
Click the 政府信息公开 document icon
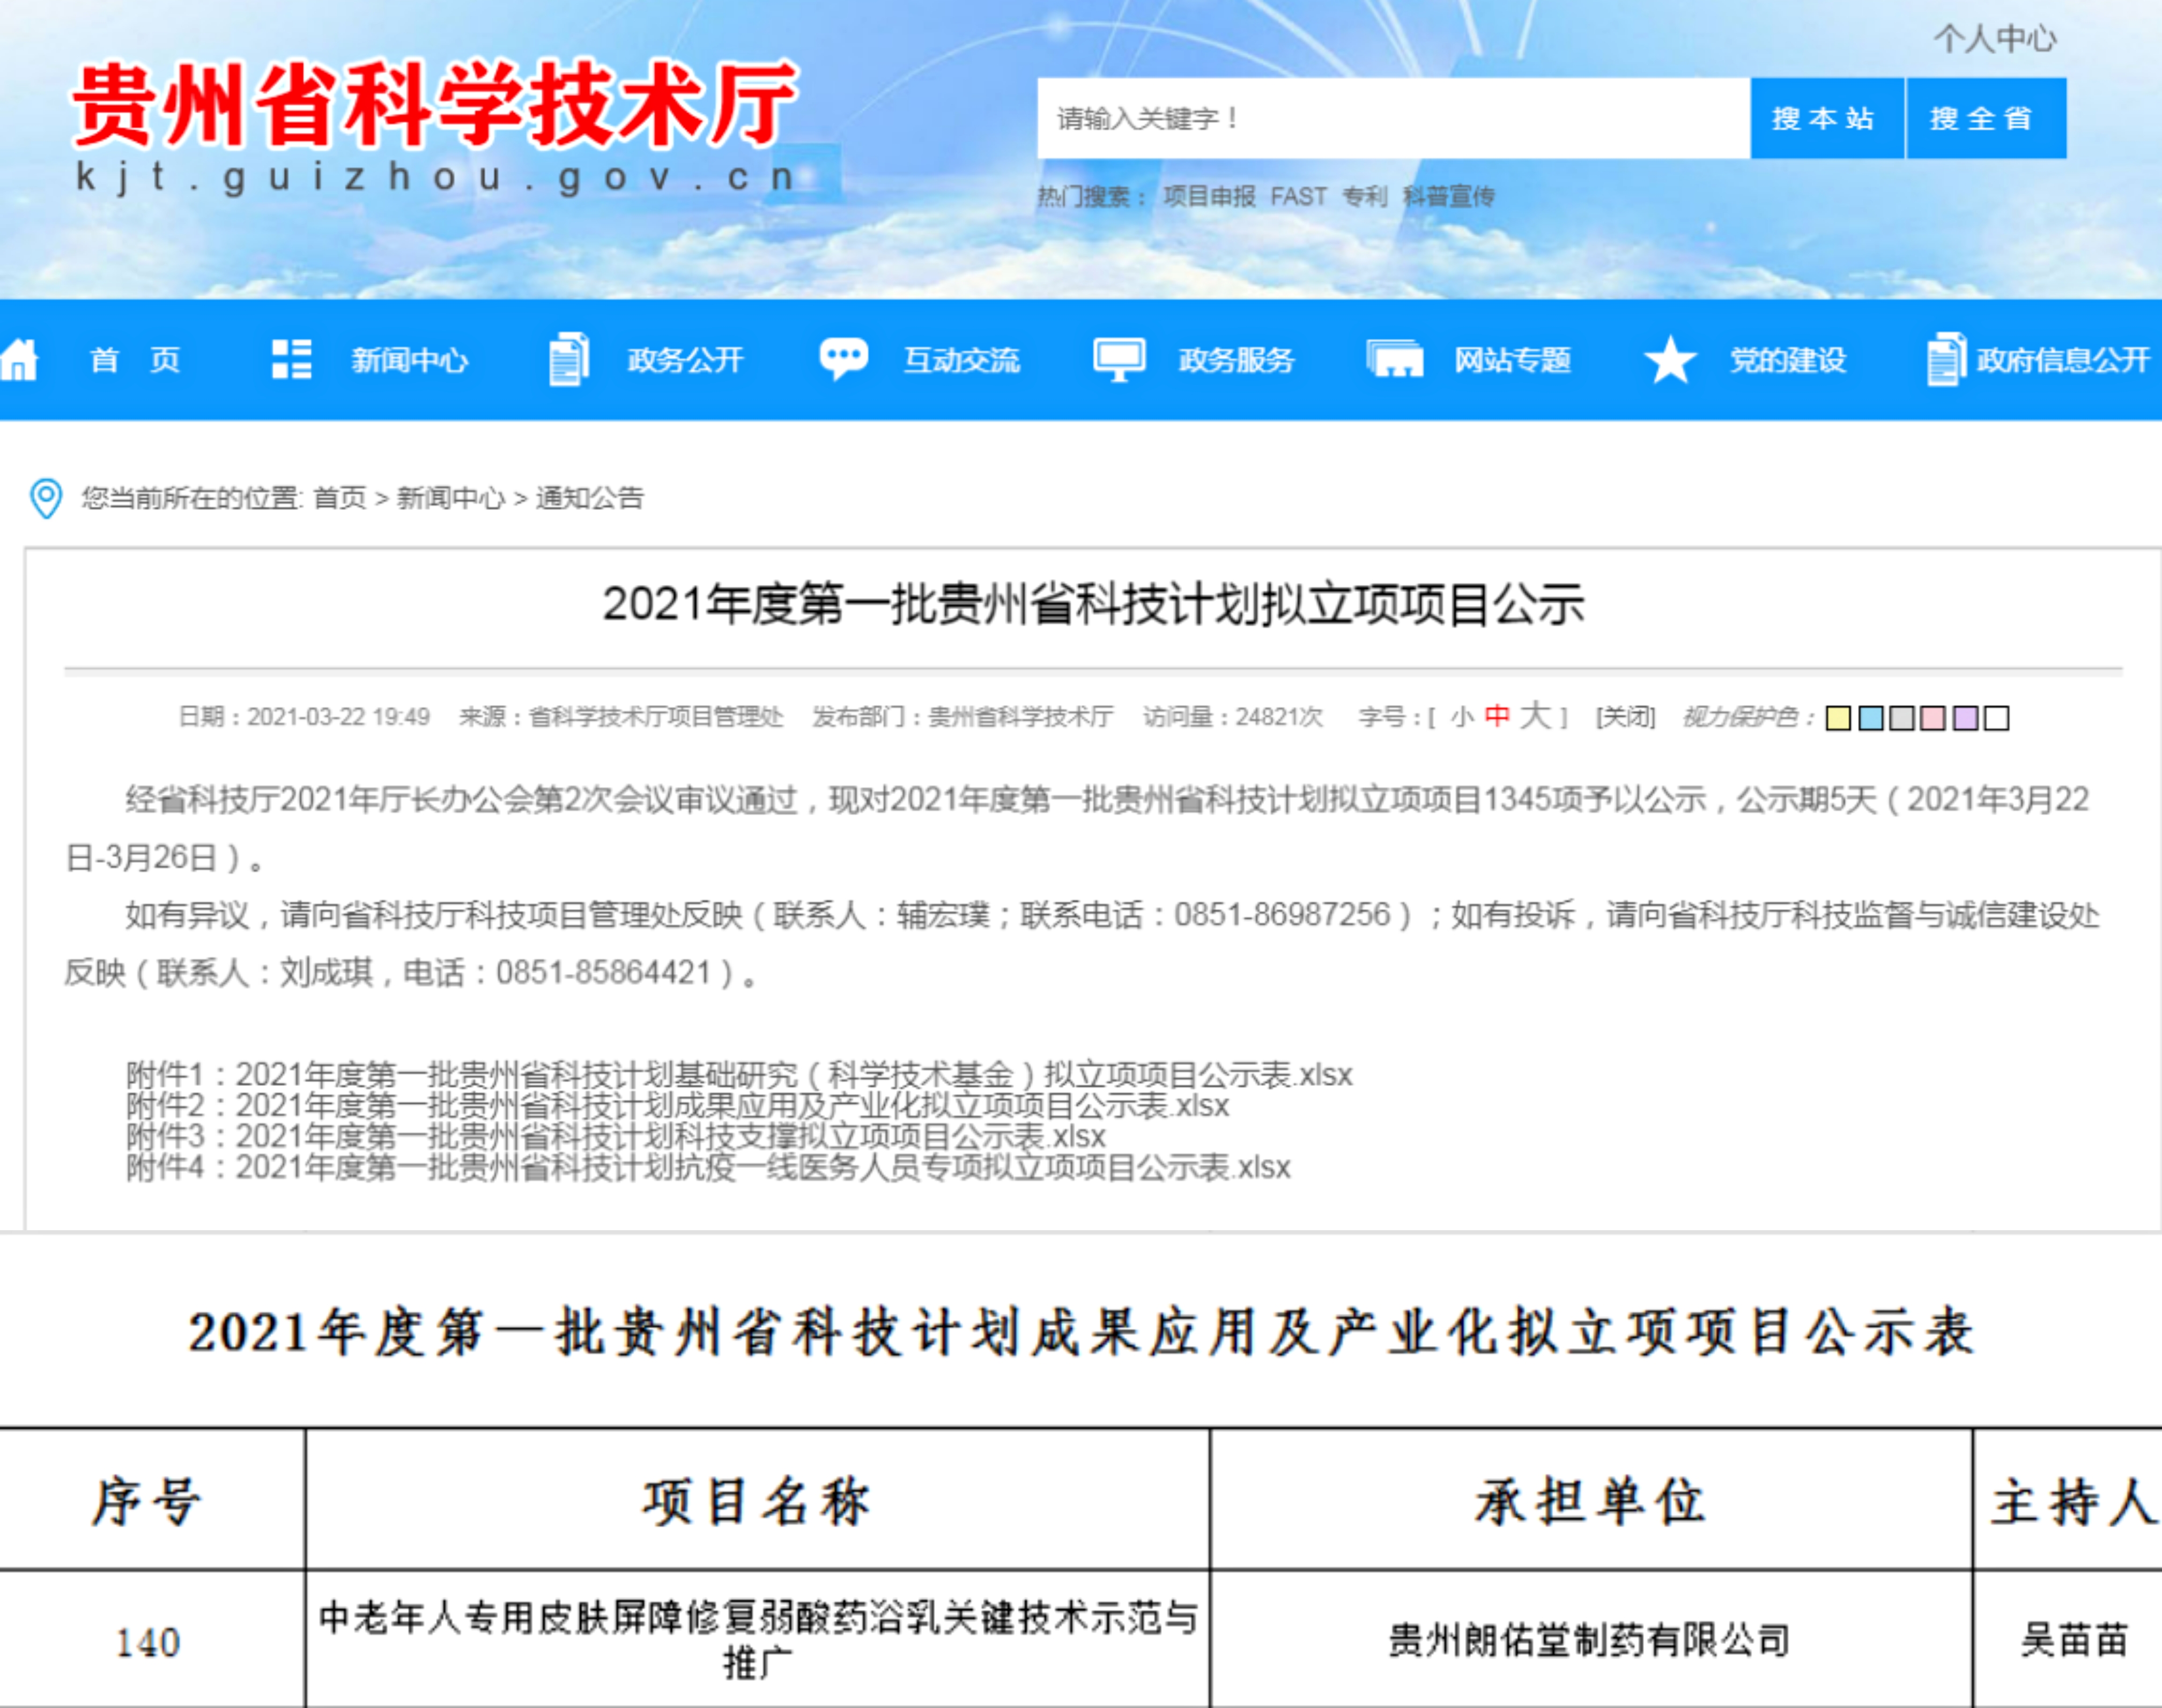(1945, 359)
